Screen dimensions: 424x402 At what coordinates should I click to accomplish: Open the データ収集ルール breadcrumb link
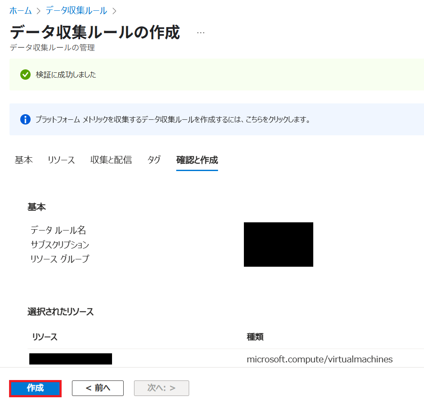pyautogui.click(x=76, y=11)
